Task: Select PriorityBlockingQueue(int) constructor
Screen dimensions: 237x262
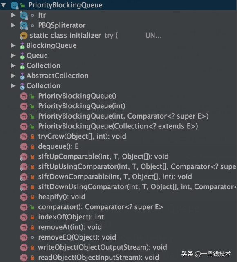Action: coord(82,106)
